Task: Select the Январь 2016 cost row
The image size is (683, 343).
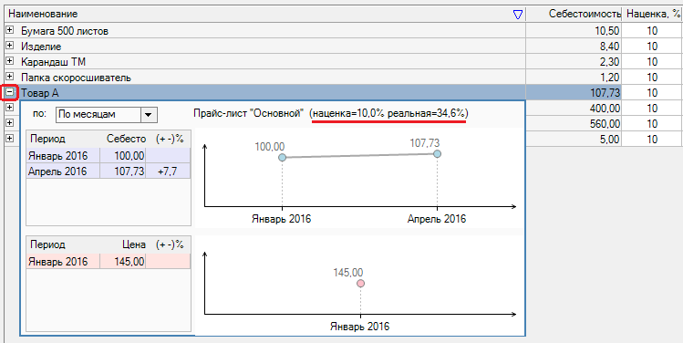Action: tap(108, 156)
